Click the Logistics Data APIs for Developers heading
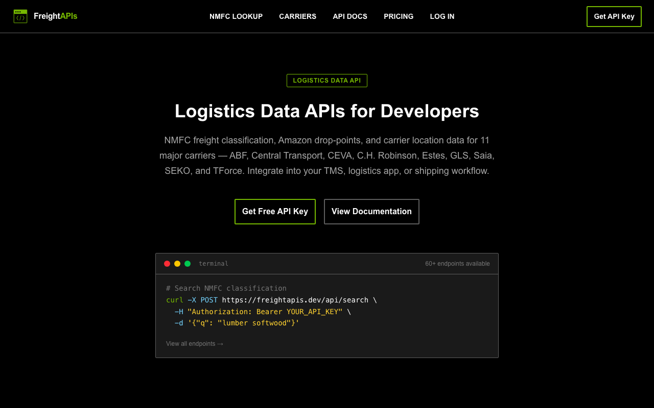Screen dimensions: 654x408 point(327,111)
